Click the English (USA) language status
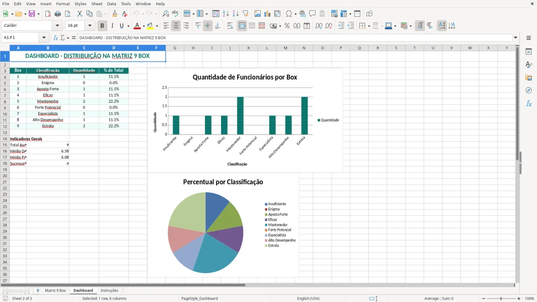The width and height of the screenshot is (537, 302). click(x=308, y=298)
